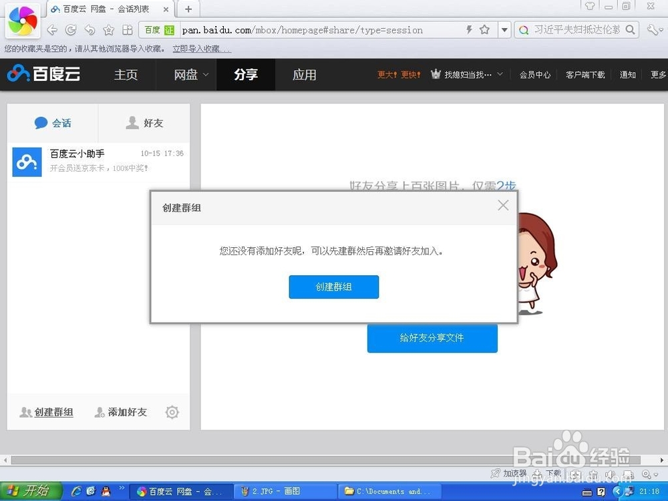Open the sidebar settings gear icon

click(172, 412)
